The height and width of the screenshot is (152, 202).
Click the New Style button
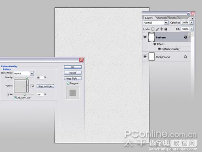point(73,78)
